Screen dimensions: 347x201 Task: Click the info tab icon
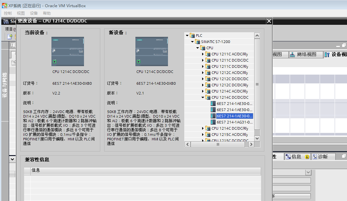288,157
